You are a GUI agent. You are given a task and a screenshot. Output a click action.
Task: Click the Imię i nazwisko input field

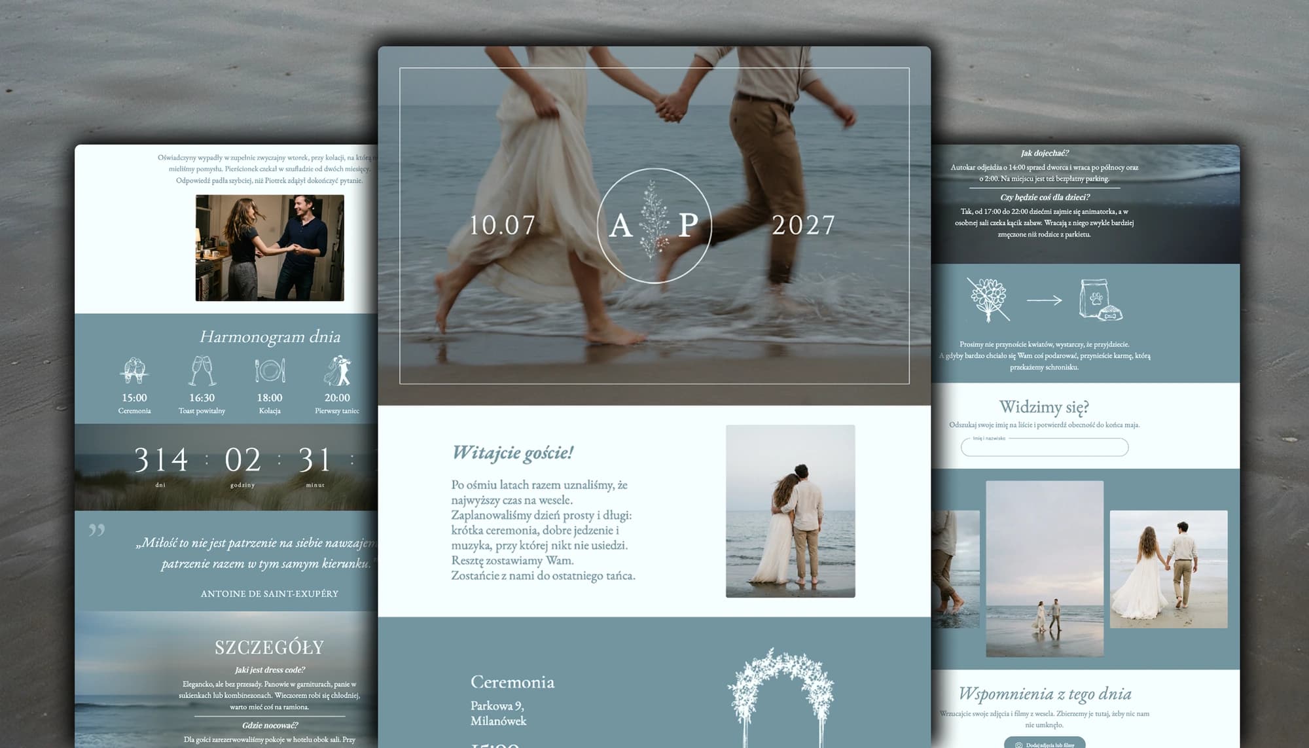click(x=1044, y=447)
